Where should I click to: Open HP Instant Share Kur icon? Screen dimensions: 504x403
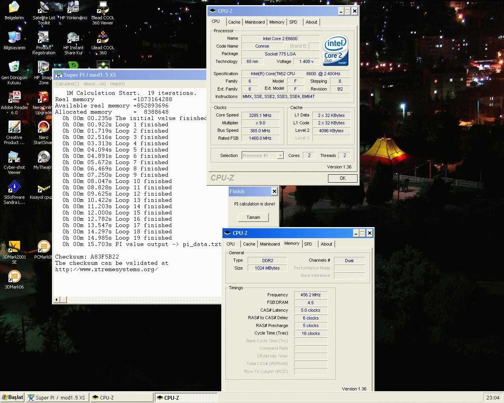tap(73, 43)
